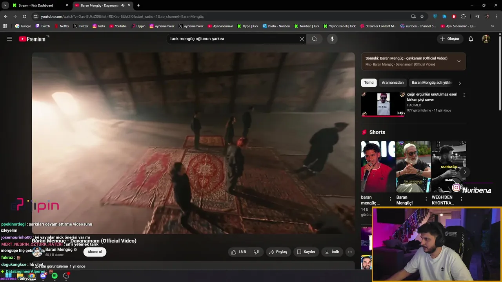Screen dimensions: 502x282
Task: View site information icon in address bar
Action: click(36, 16)
